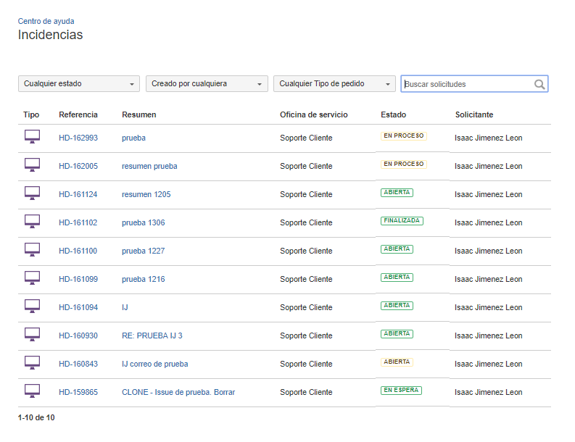This screenshot has width=575, height=442.
Task: Open 'RE: PRUEBA IJ 3' summary link
Action: click(x=152, y=335)
